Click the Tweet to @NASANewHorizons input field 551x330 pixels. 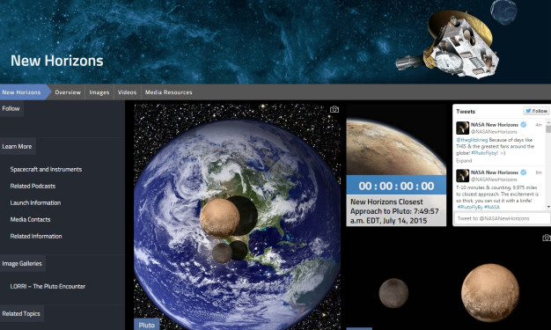tap(502, 218)
